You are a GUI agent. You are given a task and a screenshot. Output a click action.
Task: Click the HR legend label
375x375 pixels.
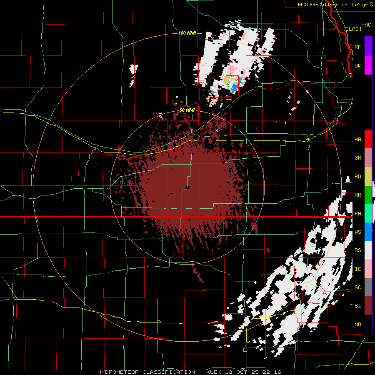tap(357, 195)
